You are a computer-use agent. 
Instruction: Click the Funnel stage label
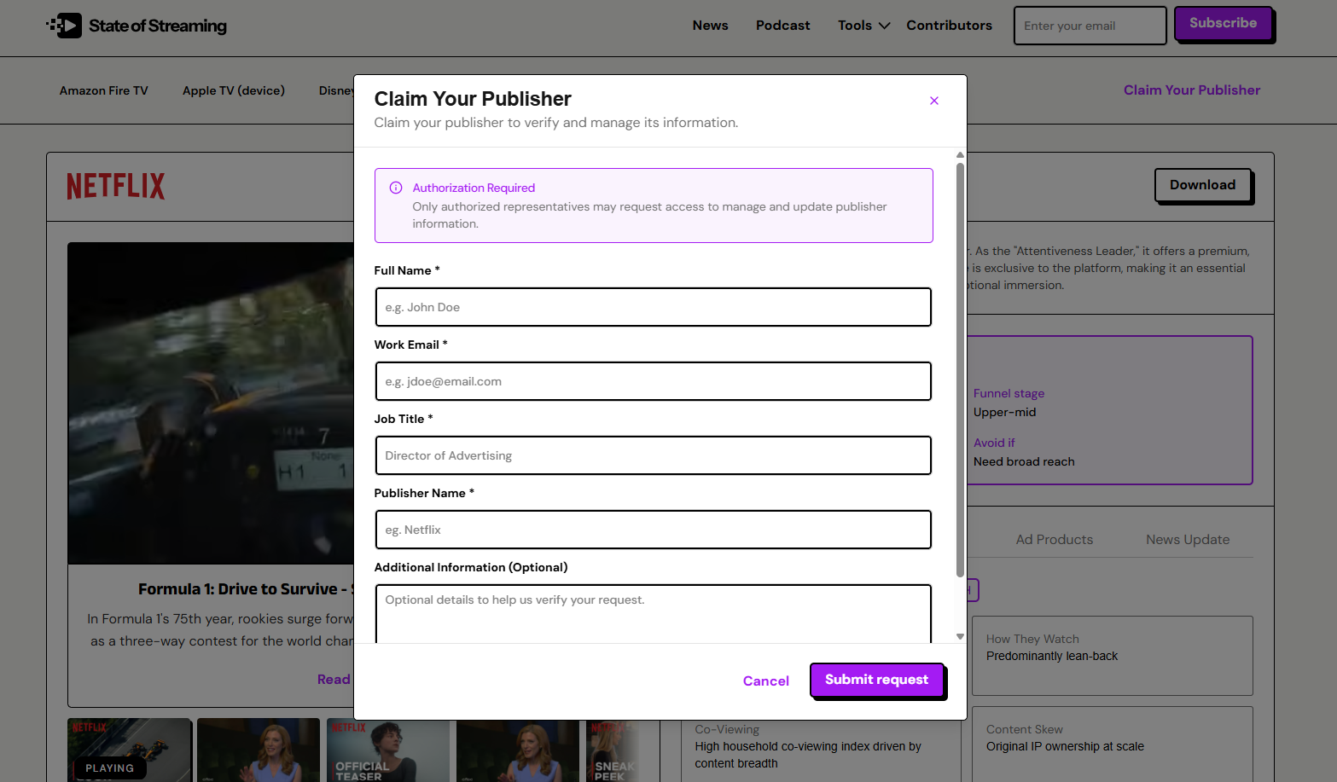coord(1009,393)
